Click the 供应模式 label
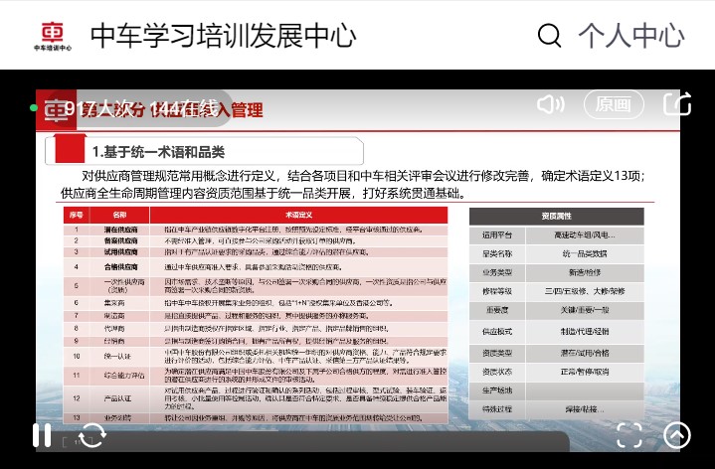 click(x=497, y=331)
